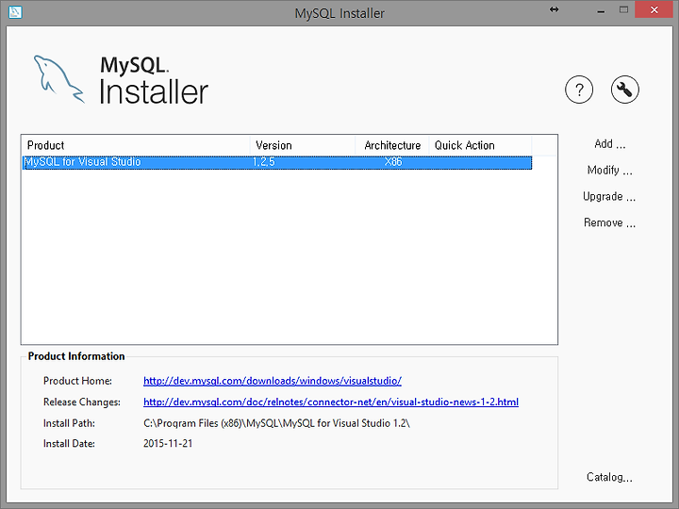Click the Add ... button
The height and width of the screenshot is (509, 679).
pos(610,144)
